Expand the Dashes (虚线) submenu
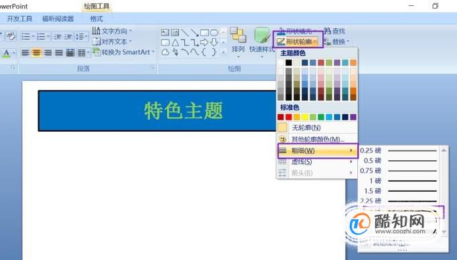This screenshot has width=457, height=260. pyautogui.click(x=316, y=162)
